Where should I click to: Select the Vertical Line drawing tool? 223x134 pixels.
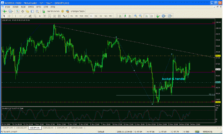click(x=15, y=16)
